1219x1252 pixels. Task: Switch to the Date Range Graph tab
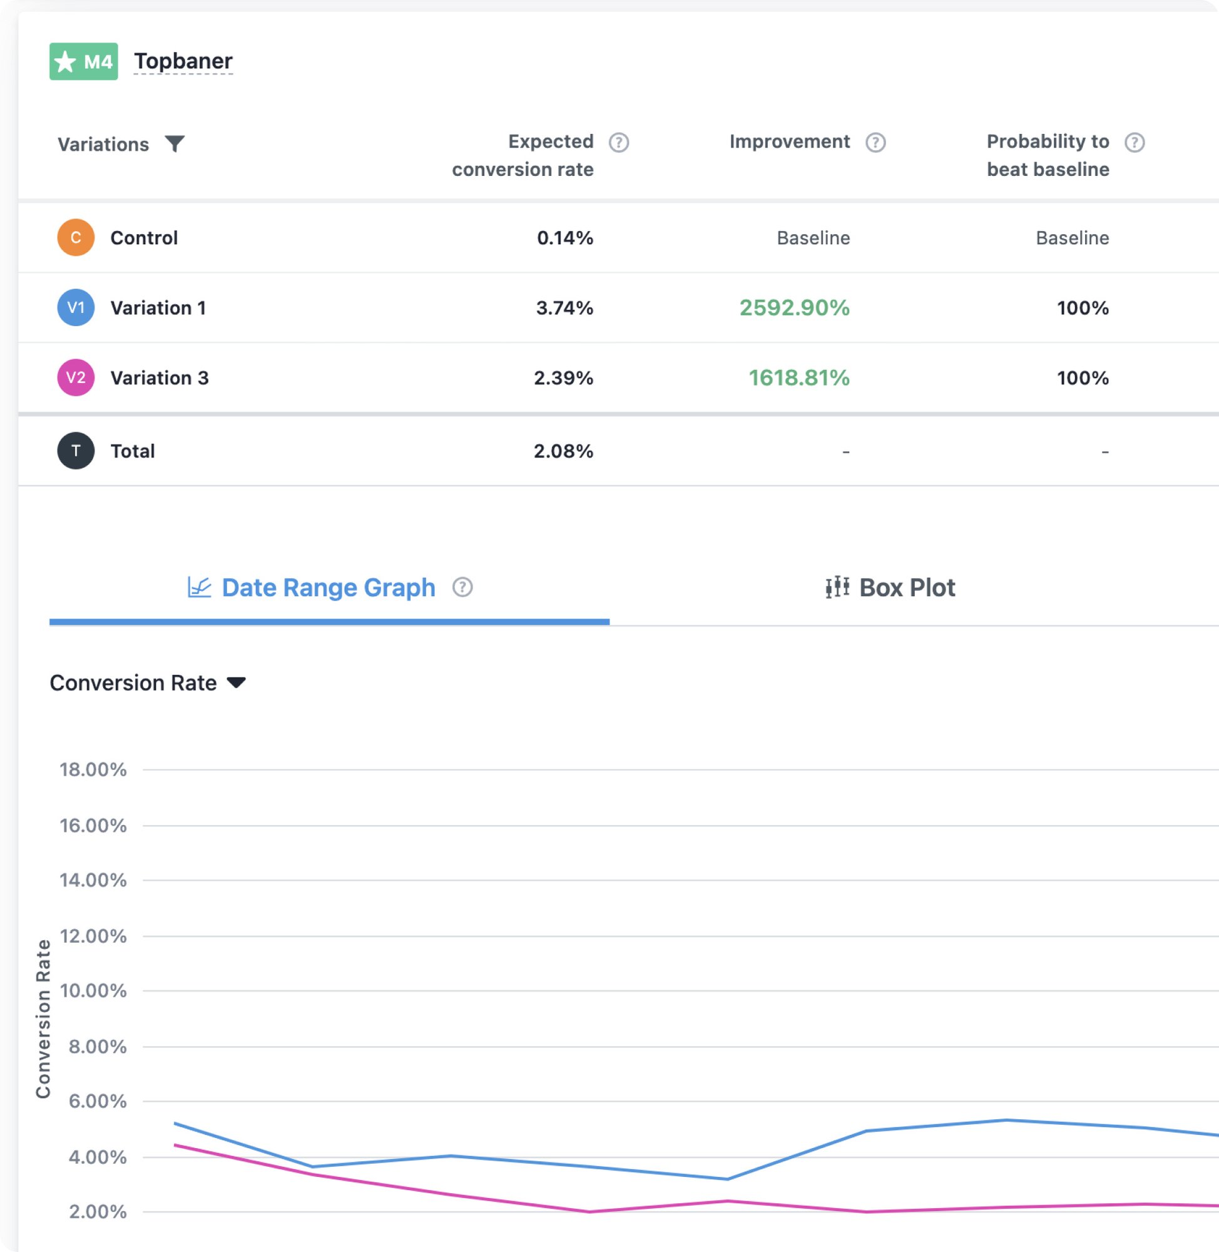329,588
